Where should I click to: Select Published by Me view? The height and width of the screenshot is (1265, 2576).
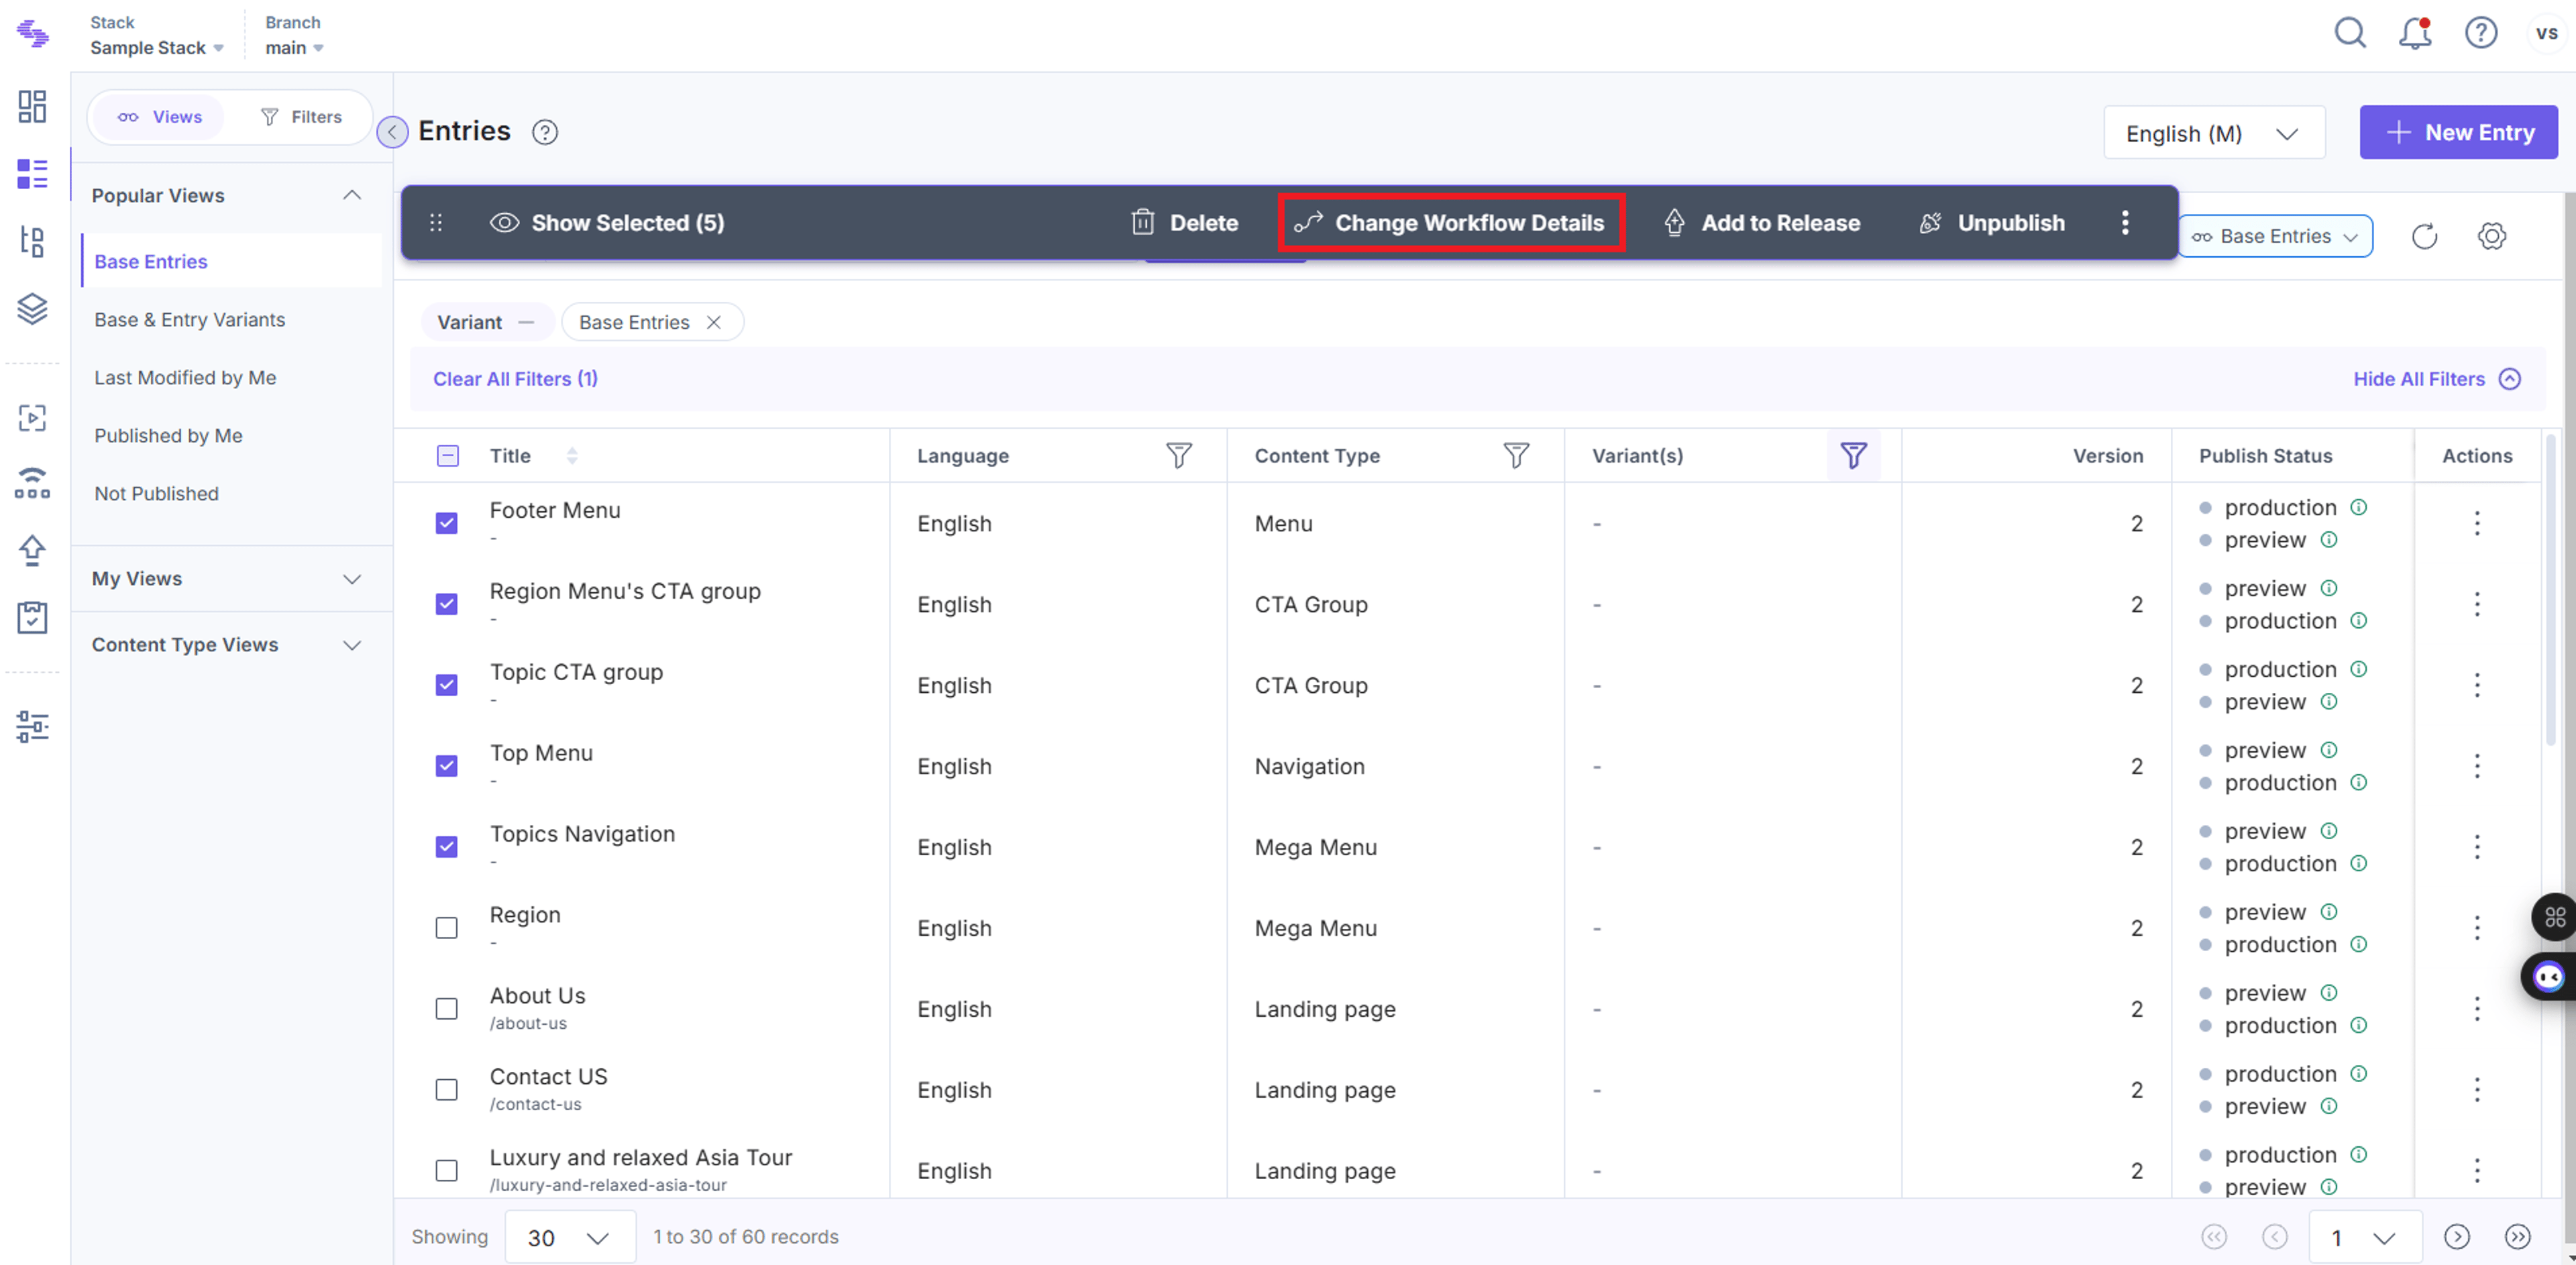point(168,436)
